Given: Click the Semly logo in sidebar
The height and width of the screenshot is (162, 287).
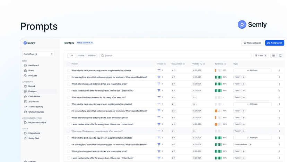Looking at the screenshot, I should click(29, 43).
